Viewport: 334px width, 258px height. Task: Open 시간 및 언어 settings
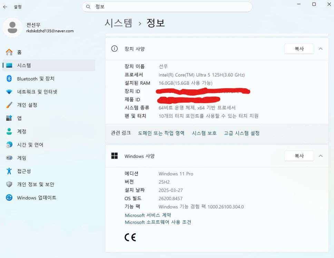click(49, 144)
